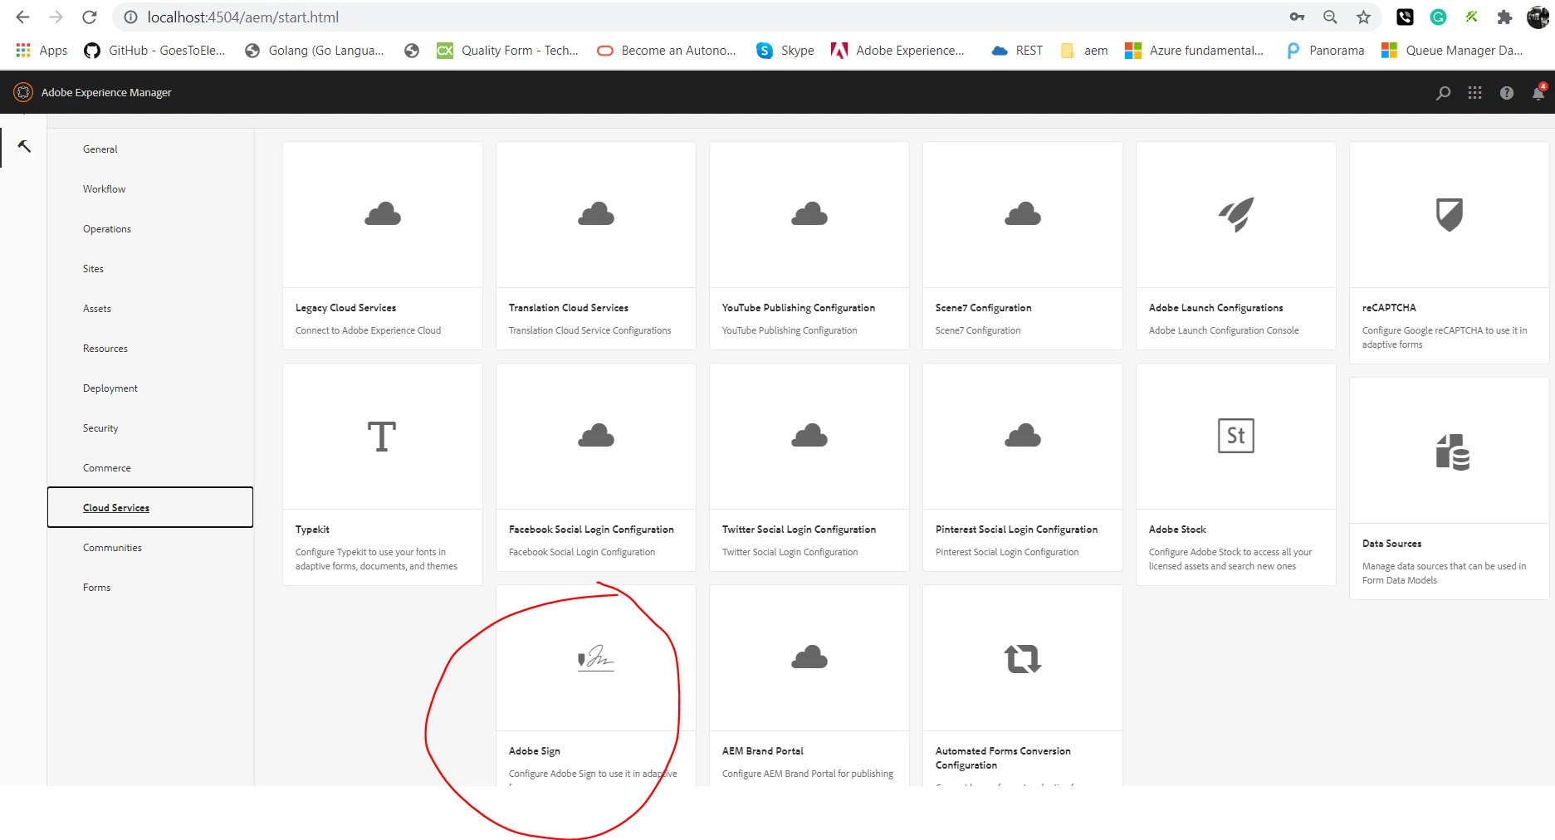The width and height of the screenshot is (1555, 840).
Task: Click 'Translation Cloud Service Configurations' description
Action: 589,330
